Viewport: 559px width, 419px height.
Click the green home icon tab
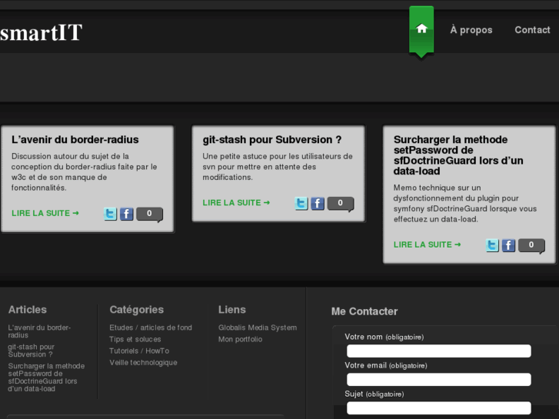tap(421, 29)
